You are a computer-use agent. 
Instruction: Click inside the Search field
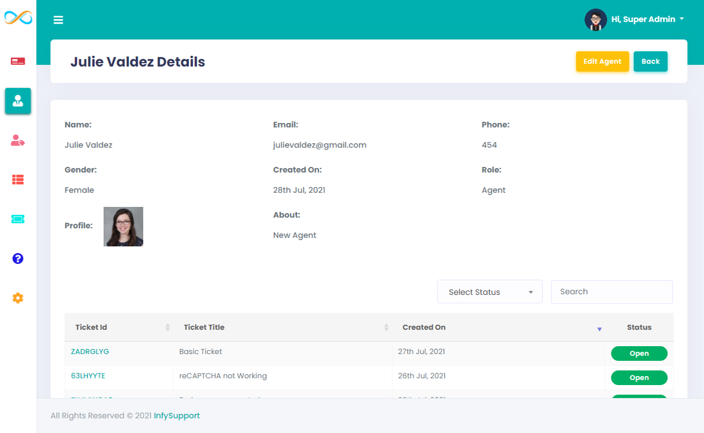click(611, 291)
